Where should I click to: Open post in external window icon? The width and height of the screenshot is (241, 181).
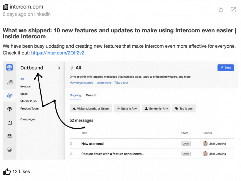(233, 10)
